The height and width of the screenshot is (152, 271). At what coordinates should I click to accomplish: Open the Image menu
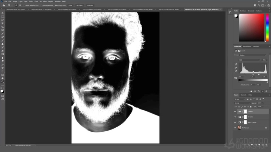click(15, 1)
